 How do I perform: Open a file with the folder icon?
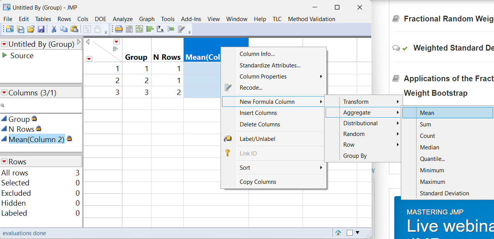pos(31,29)
